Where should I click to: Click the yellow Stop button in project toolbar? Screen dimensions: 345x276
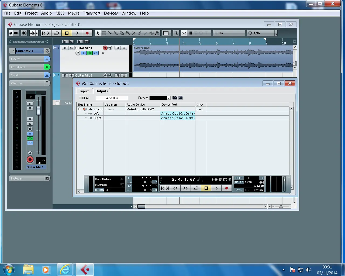(67, 33)
